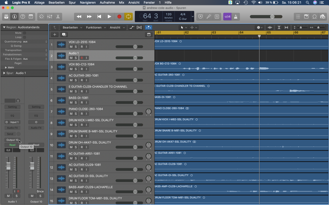This screenshot has width=329, height=205.
Task: Open the Loop Browser button
Action: point(314,16)
